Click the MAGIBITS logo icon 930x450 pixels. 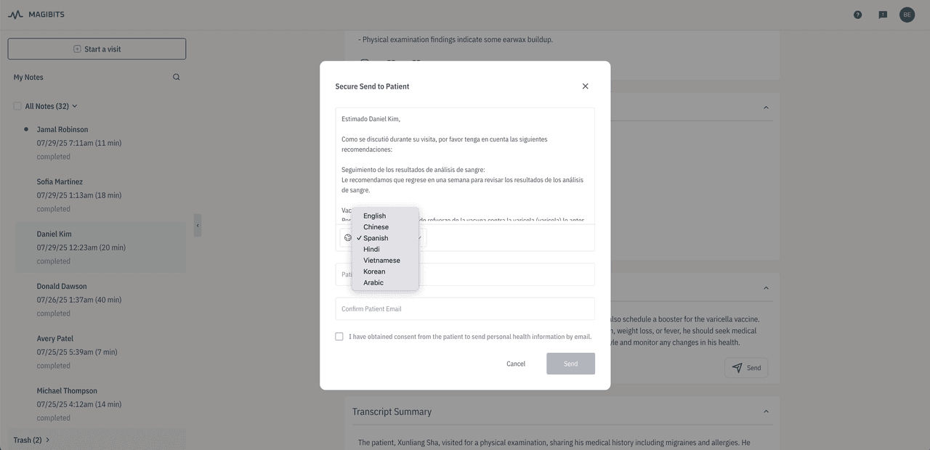[x=16, y=14]
